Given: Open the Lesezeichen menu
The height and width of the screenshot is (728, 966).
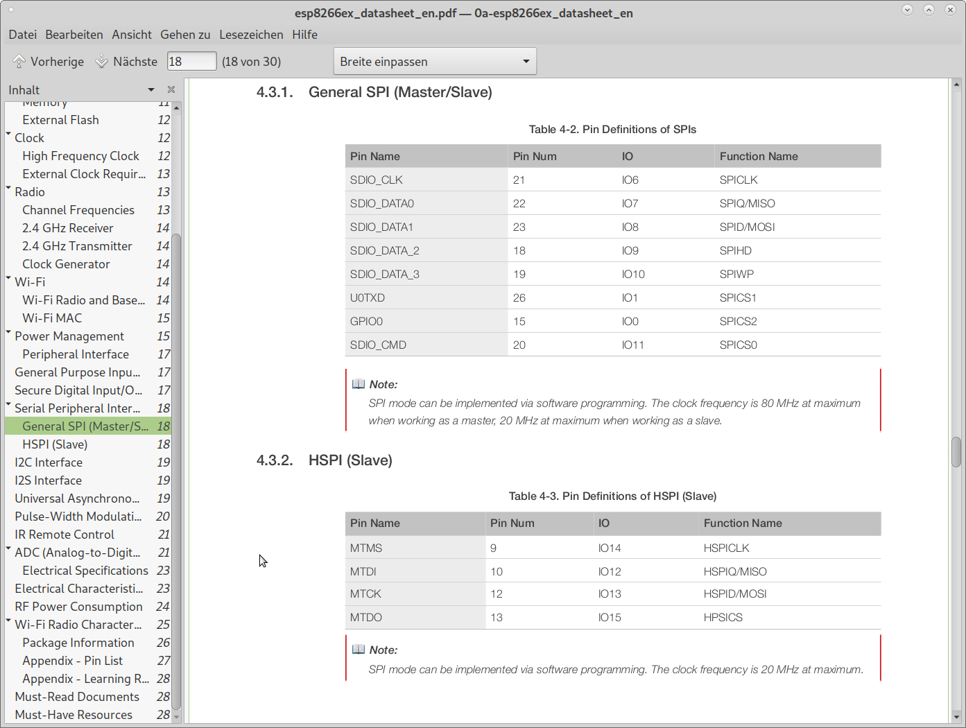Looking at the screenshot, I should click(x=251, y=35).
